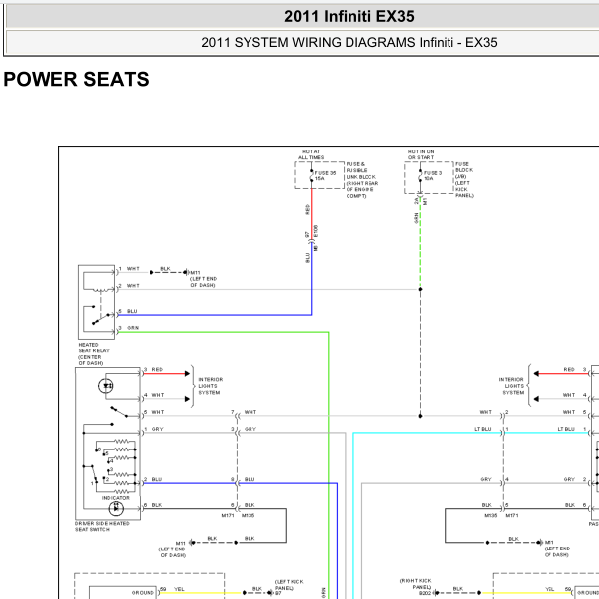Select the vertical "RED" wire label below Fuse 36
Image resolution: width=599 pixels, height=599 pixels.
click(308, 209)
